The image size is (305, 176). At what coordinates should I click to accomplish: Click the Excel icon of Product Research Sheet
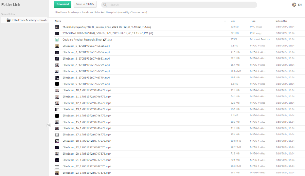tap(57, 40)
